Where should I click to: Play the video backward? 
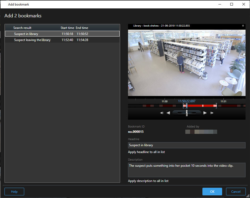(x=168, y=113)
